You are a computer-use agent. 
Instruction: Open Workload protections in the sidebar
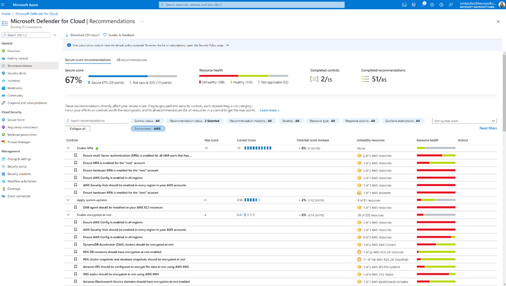(22, 135)
